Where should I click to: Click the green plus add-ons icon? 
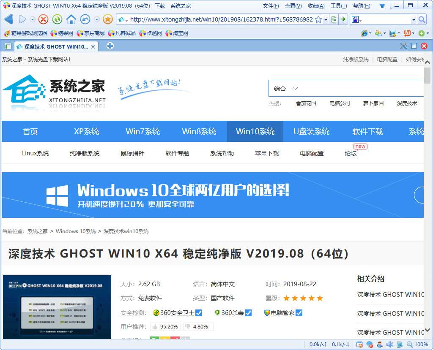click(x=422, y=33)
